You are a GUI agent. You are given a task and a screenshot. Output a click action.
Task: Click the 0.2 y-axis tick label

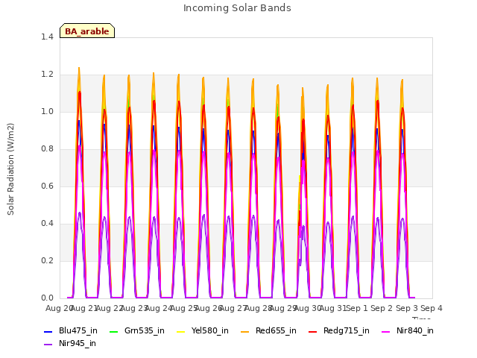[47, 260]
